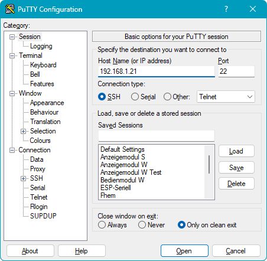Image resolution: width=267 pixels, height=261 pixels.
Task: Collapse the Window tree node
Action: 12,93
